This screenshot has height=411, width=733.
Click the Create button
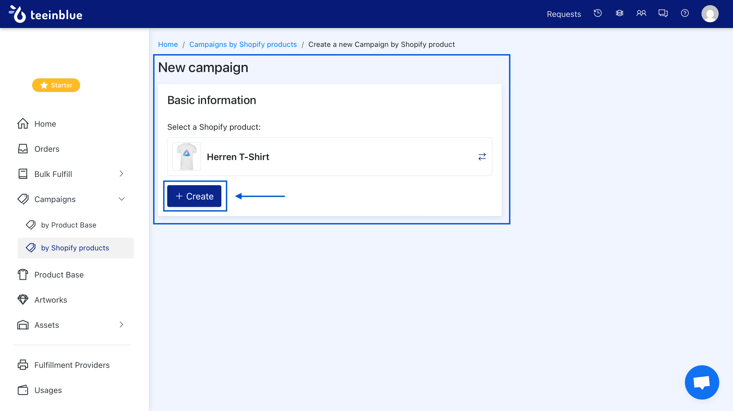click(194, 196)
